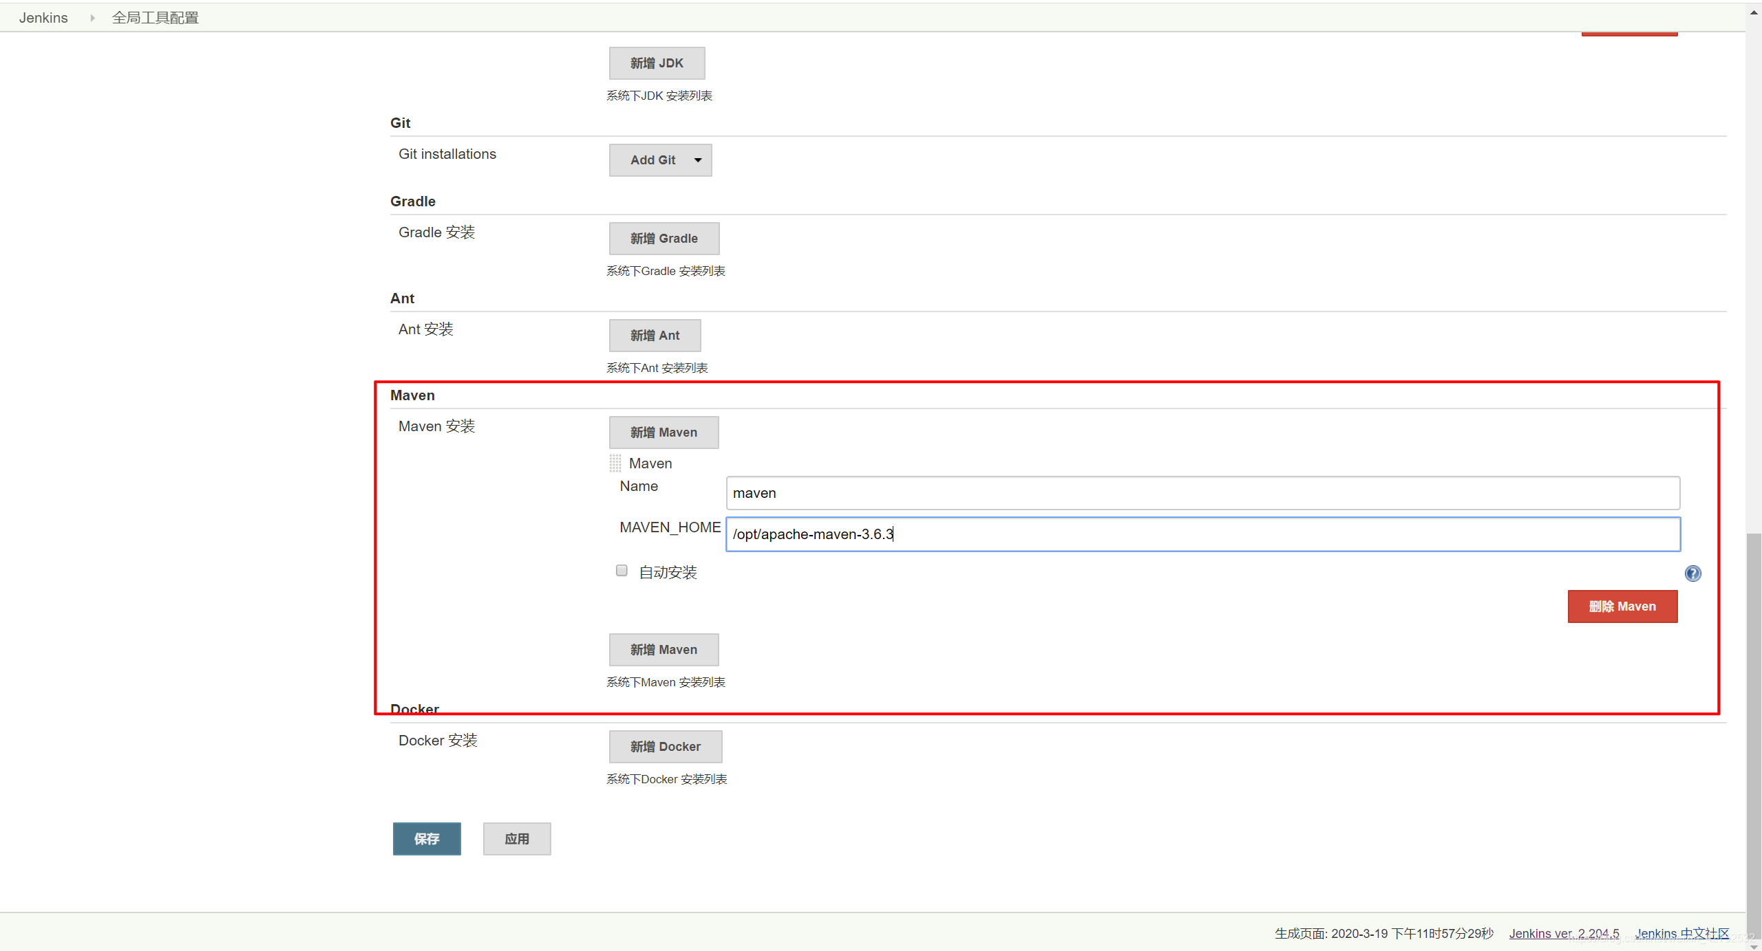Click the 系统下JDK 安装列表 text
The width and height of the screenshot is (1762, 951).
point(659,96)
